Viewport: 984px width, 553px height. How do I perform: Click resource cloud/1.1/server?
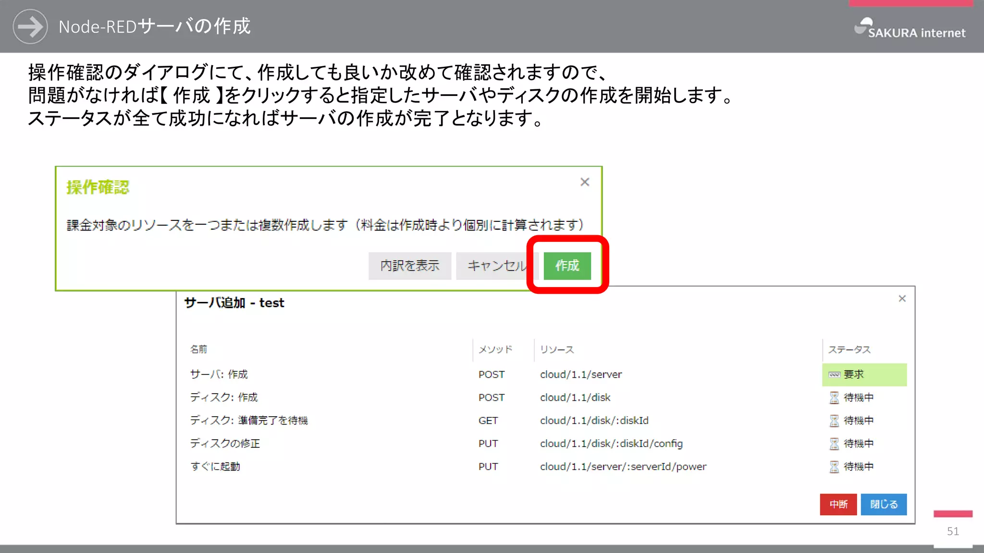[581, 374]
